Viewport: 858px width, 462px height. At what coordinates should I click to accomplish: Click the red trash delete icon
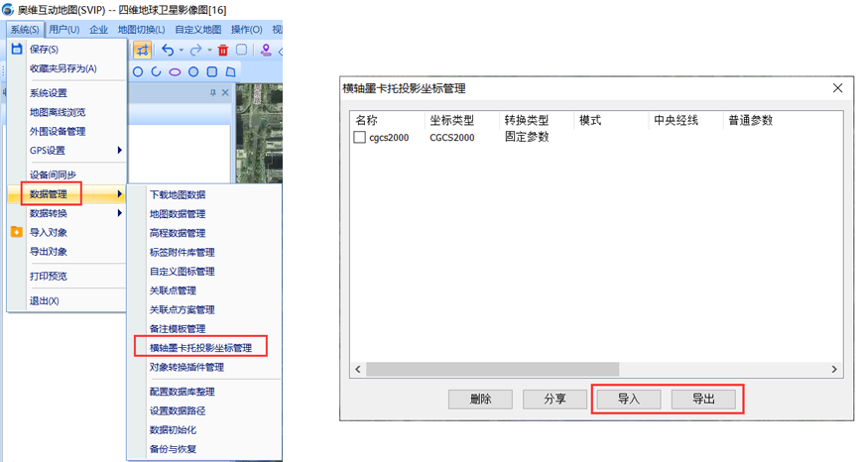pos(223,50)
